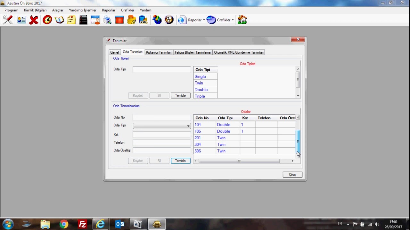The height and width of the screenshot is (230, 410).
Task: Open the Yardımcı İşlemler menu
Action: (83, 10)
